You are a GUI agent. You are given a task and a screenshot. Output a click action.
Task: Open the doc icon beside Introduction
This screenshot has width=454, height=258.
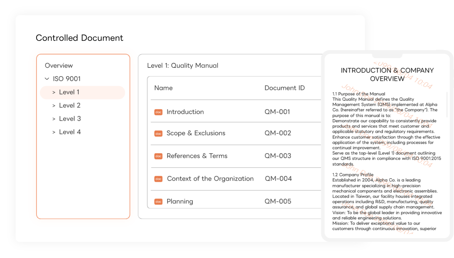click(x=159, y=112)
